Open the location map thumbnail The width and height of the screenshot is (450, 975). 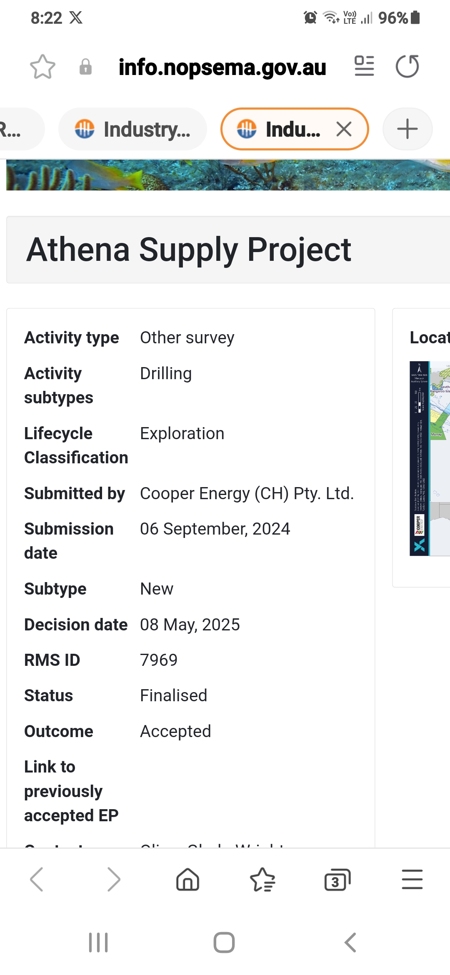pyautogui.click(x=430, y=458)
